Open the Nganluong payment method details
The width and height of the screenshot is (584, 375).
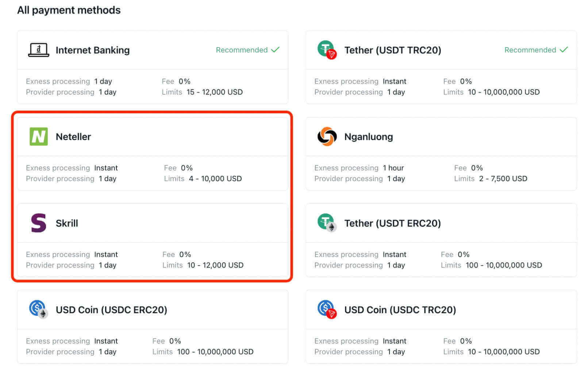[x=441, y=136]
